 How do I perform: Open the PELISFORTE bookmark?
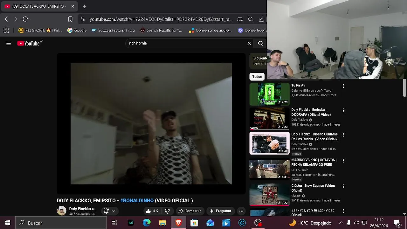[x=40, y=30]
